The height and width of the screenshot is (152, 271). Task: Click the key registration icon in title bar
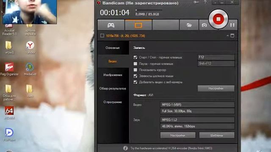pos(196,2)
